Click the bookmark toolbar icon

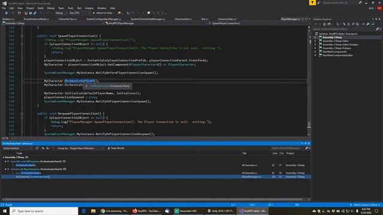(148, 13)
